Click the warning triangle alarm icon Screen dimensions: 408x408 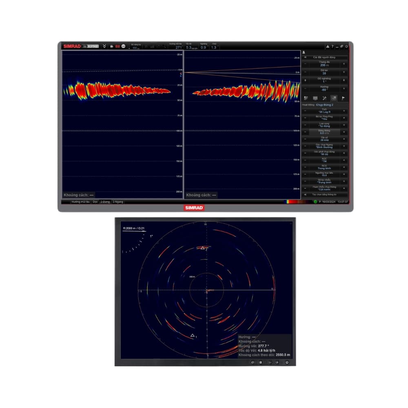point(327,47)
